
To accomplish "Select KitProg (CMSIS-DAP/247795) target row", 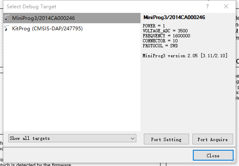I will [x=72, y=29].
